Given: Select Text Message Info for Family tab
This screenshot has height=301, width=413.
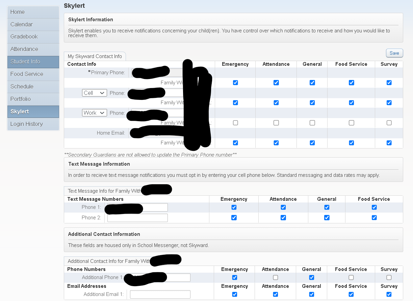Looking at the screenshot, I should point(117,191).
